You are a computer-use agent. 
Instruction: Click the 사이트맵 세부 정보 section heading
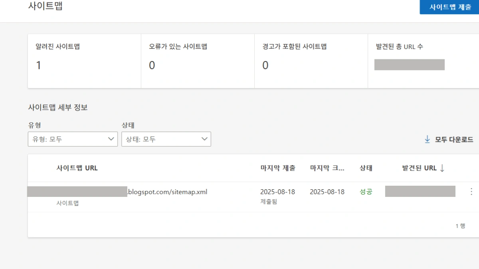click(x=58, y=107)
